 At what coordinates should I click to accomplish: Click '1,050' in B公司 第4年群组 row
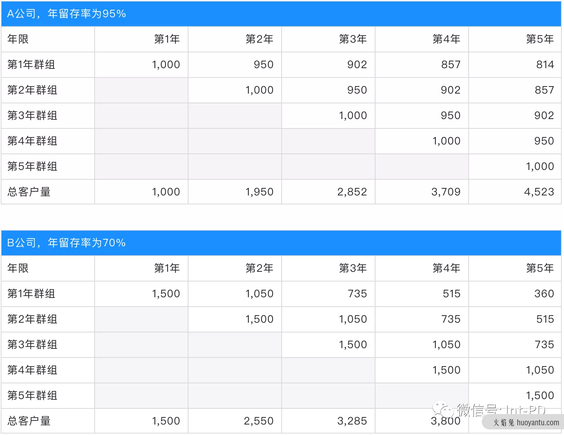click(x=540, y=370)
